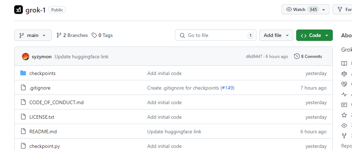Viewport: 352px width, 150px height.
Task: Click the license scale icon in About sidebar
Action: [344, 74]
